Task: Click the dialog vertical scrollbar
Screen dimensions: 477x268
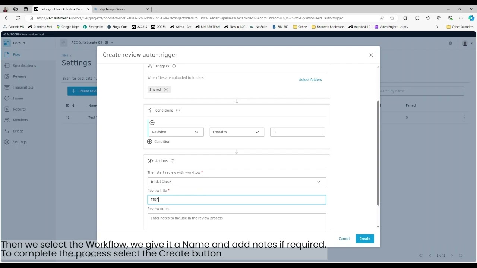Action: click(x=378, y=153)
